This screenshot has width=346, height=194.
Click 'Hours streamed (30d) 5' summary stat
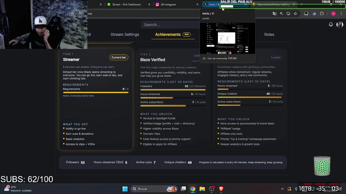pos(110,162)
